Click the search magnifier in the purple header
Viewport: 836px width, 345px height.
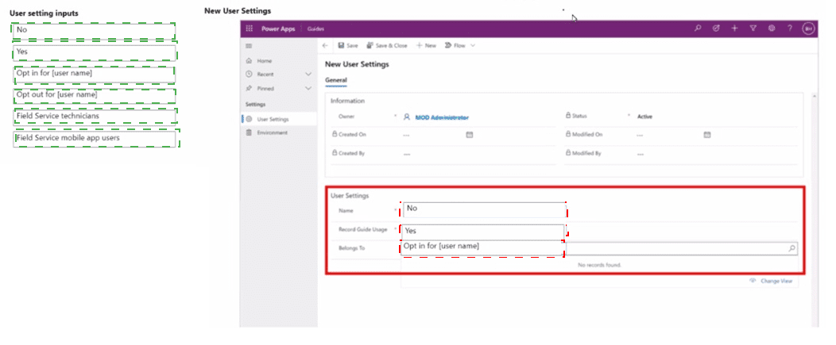(x=698, y=29)
